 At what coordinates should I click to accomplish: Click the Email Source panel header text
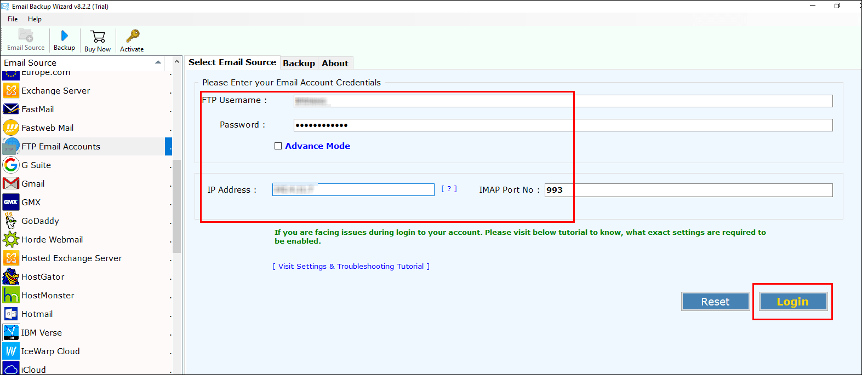pos(30,63)
